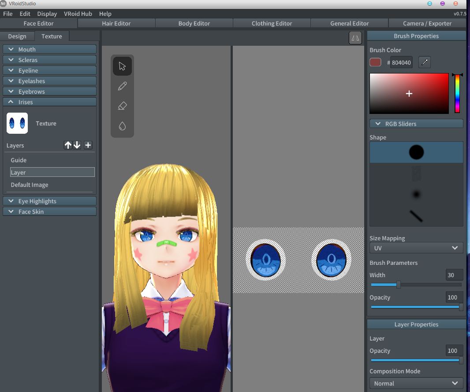
Task: Open the VRoid Hub menu
Action: (x=78, y=14)
